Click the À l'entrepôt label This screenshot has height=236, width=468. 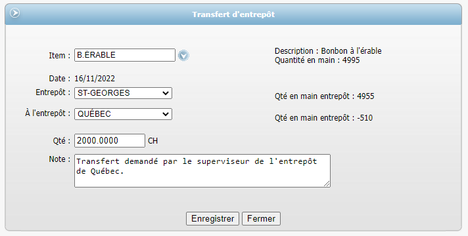(x=48, y=113)
